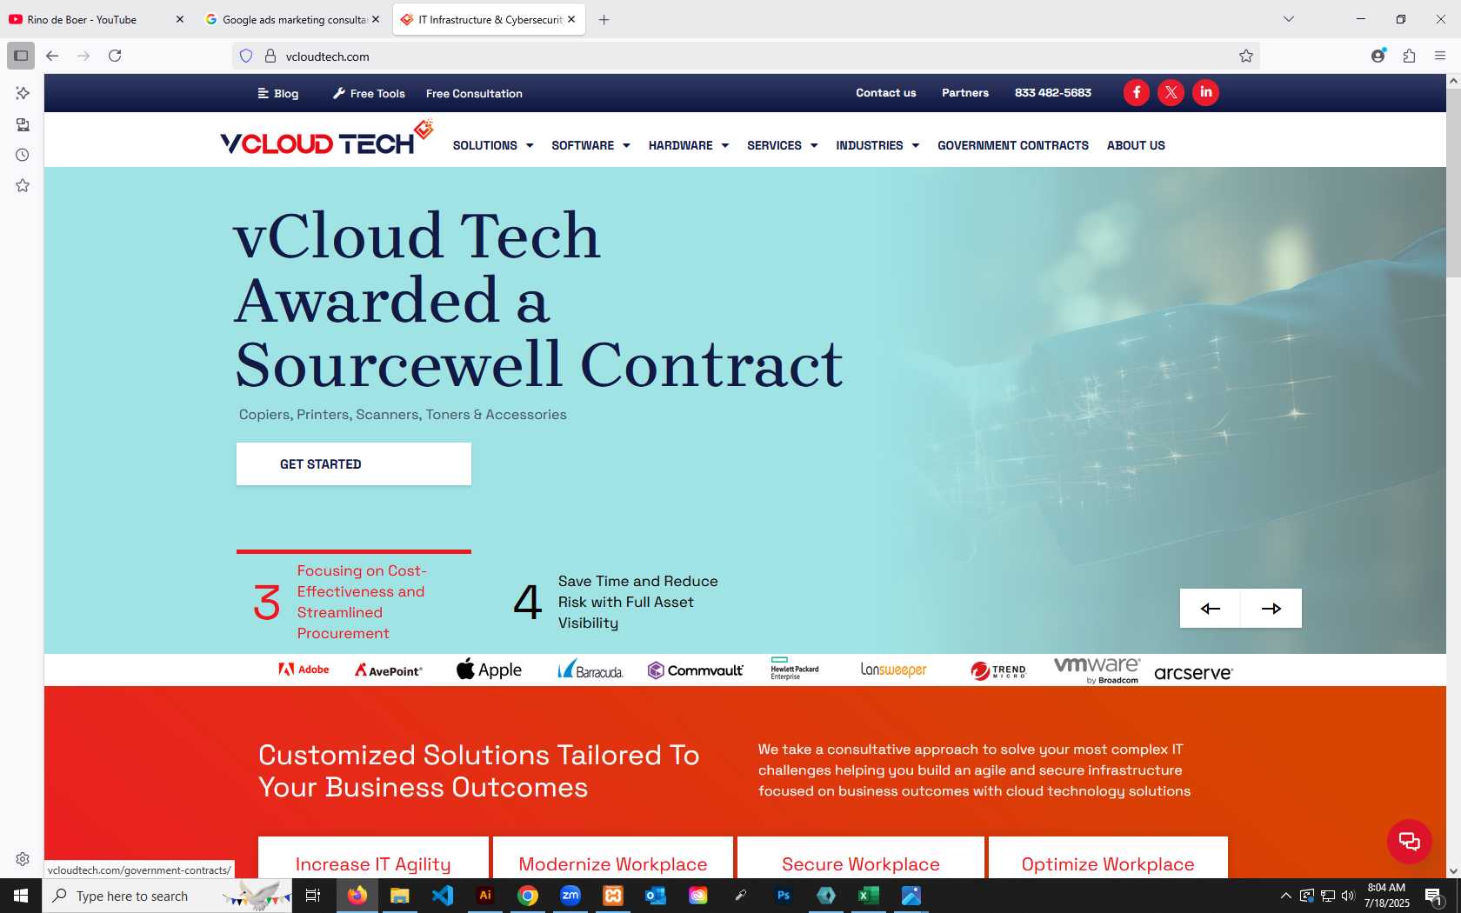Open Excel from taskbar
The image size is (1461, 913).
pyautogui.click(x=869, y=896)
